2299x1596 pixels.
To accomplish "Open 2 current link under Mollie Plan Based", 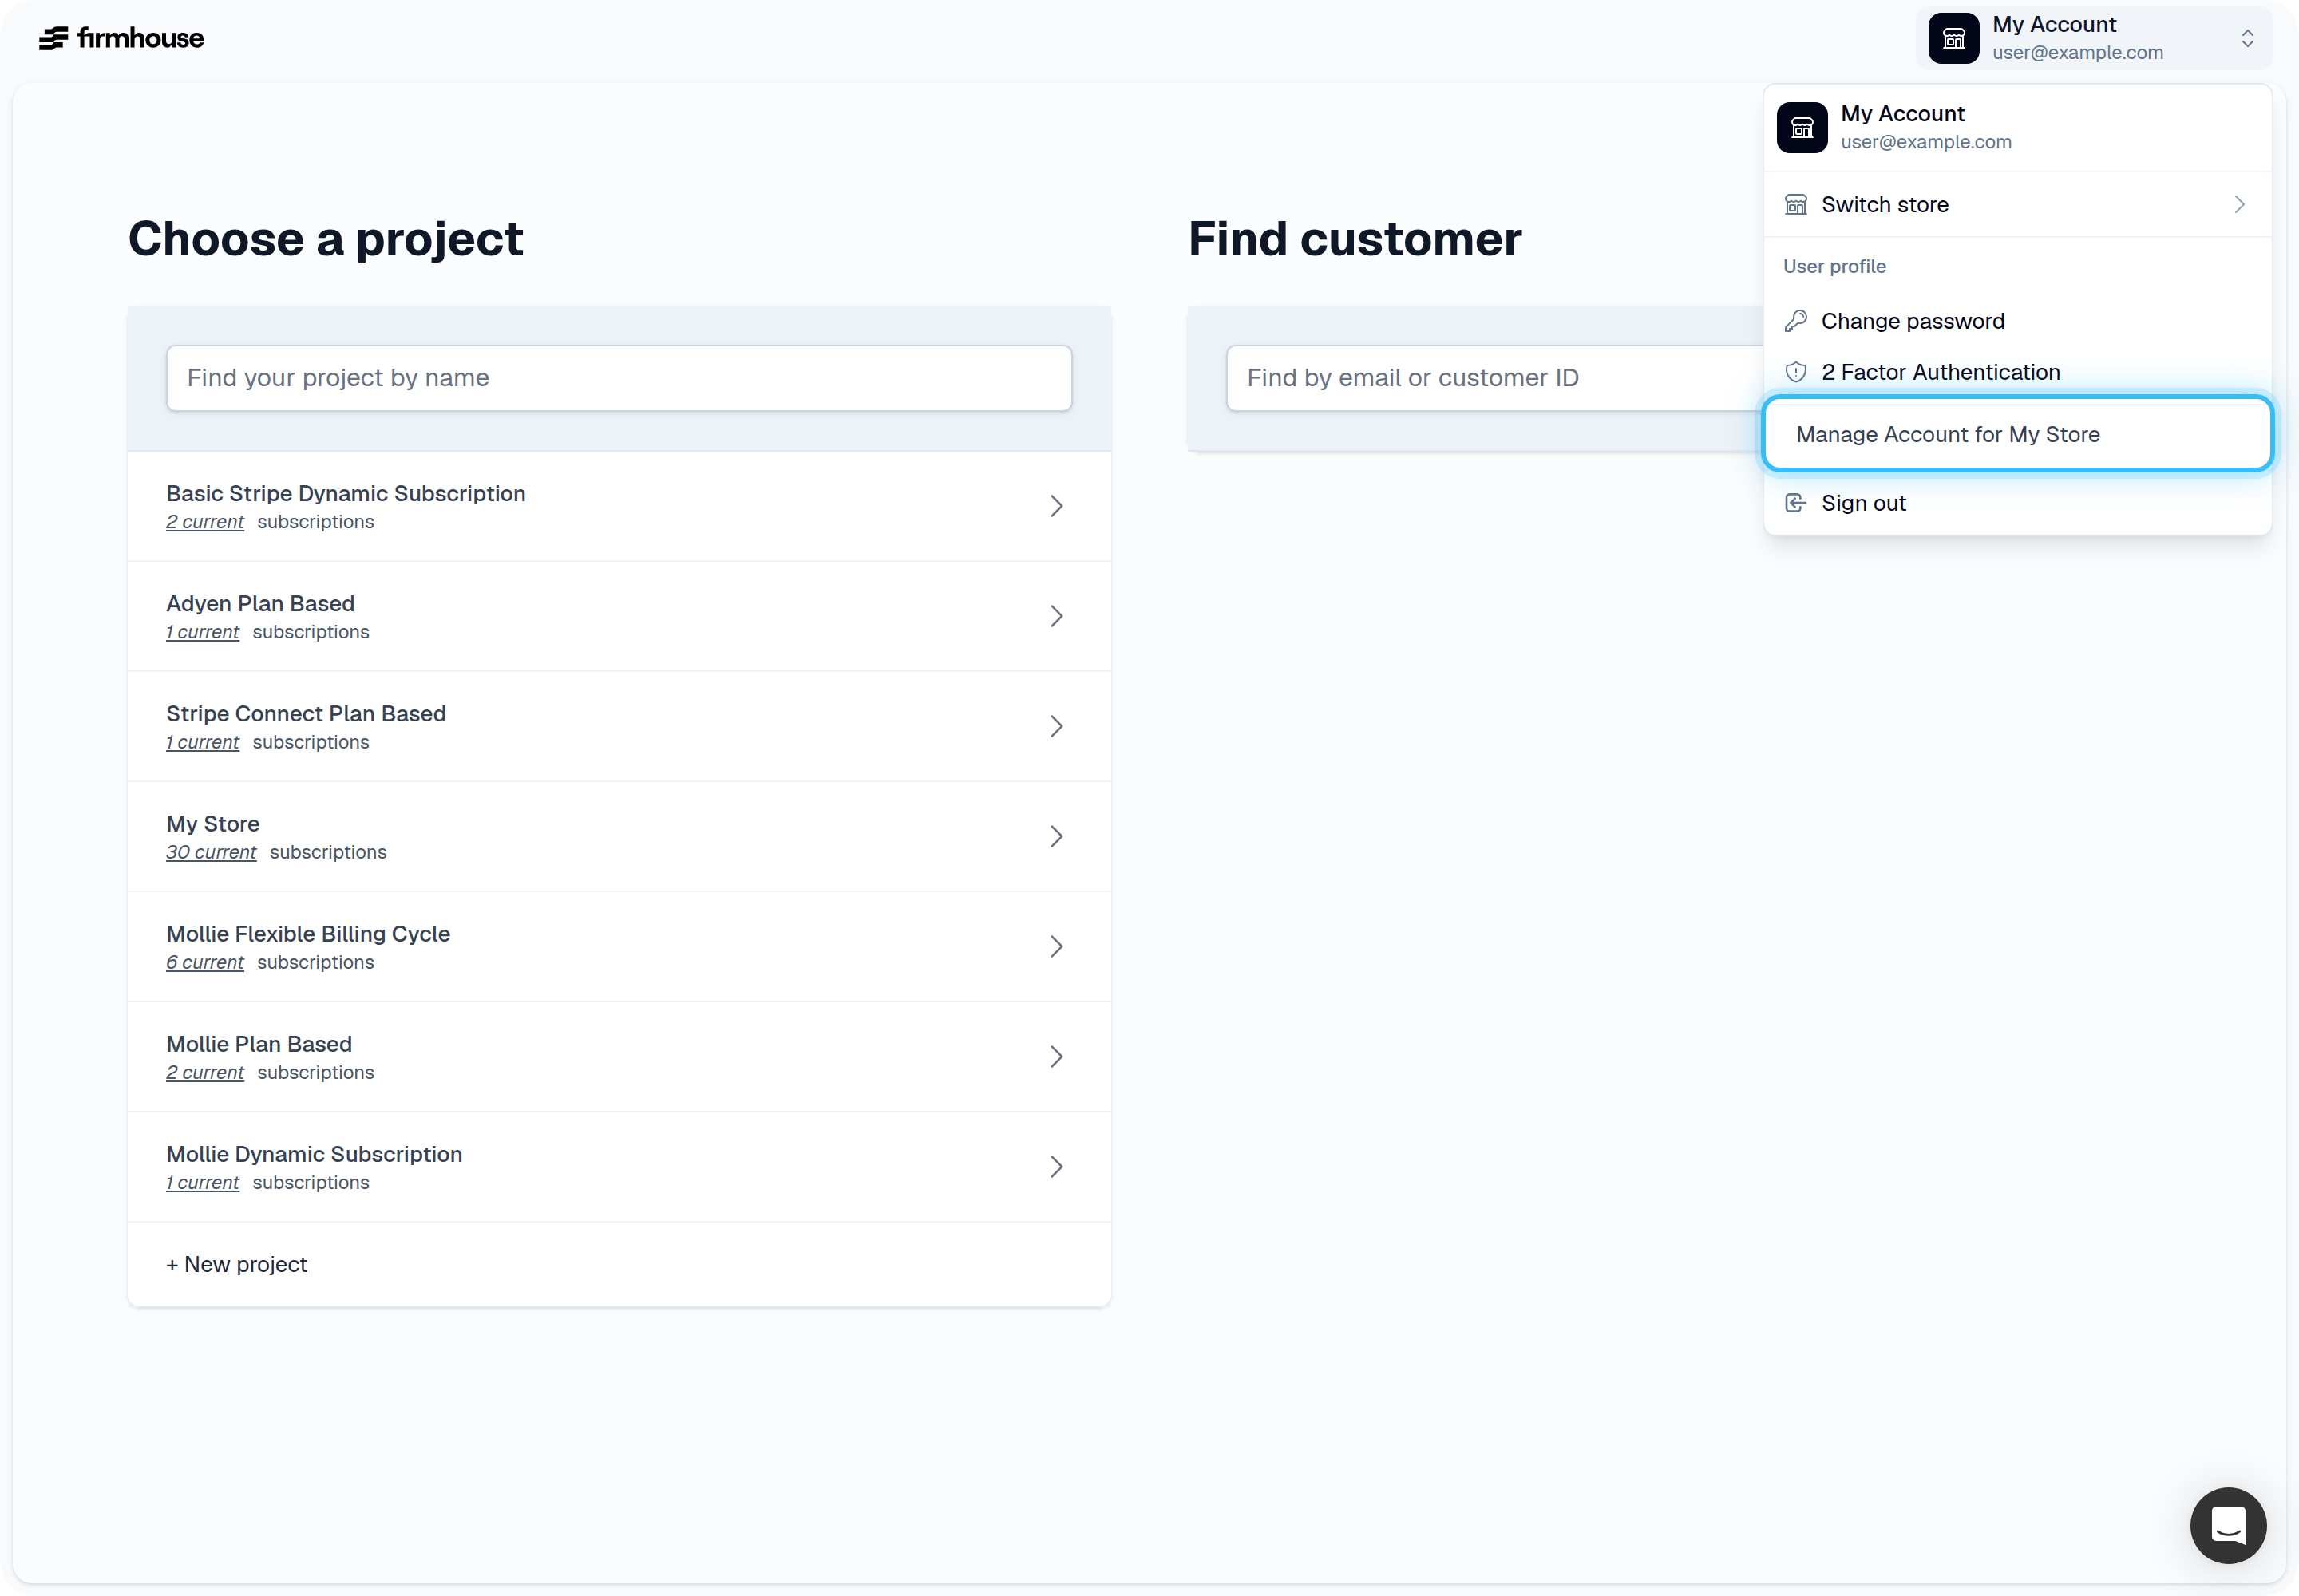I will (205, 1072).
